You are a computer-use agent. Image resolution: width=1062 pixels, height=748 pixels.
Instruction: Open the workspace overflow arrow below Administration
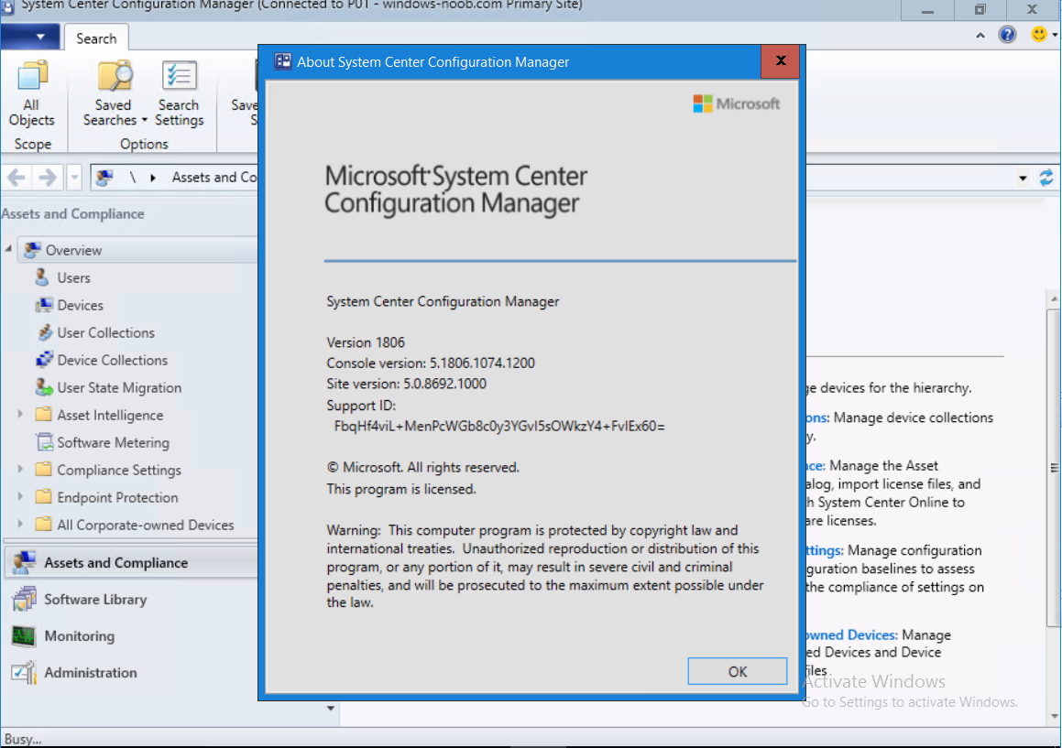(331, 709)
